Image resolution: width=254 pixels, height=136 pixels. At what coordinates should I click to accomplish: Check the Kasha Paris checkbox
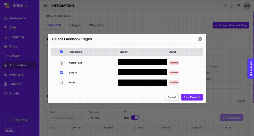tap(61, 63)
